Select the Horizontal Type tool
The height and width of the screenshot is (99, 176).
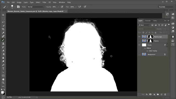point(3,68)
